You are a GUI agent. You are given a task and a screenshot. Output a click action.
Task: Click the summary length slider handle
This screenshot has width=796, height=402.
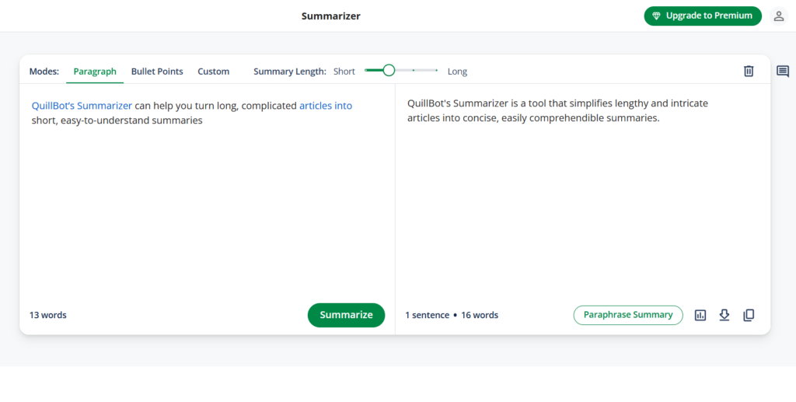coord(389,71)
